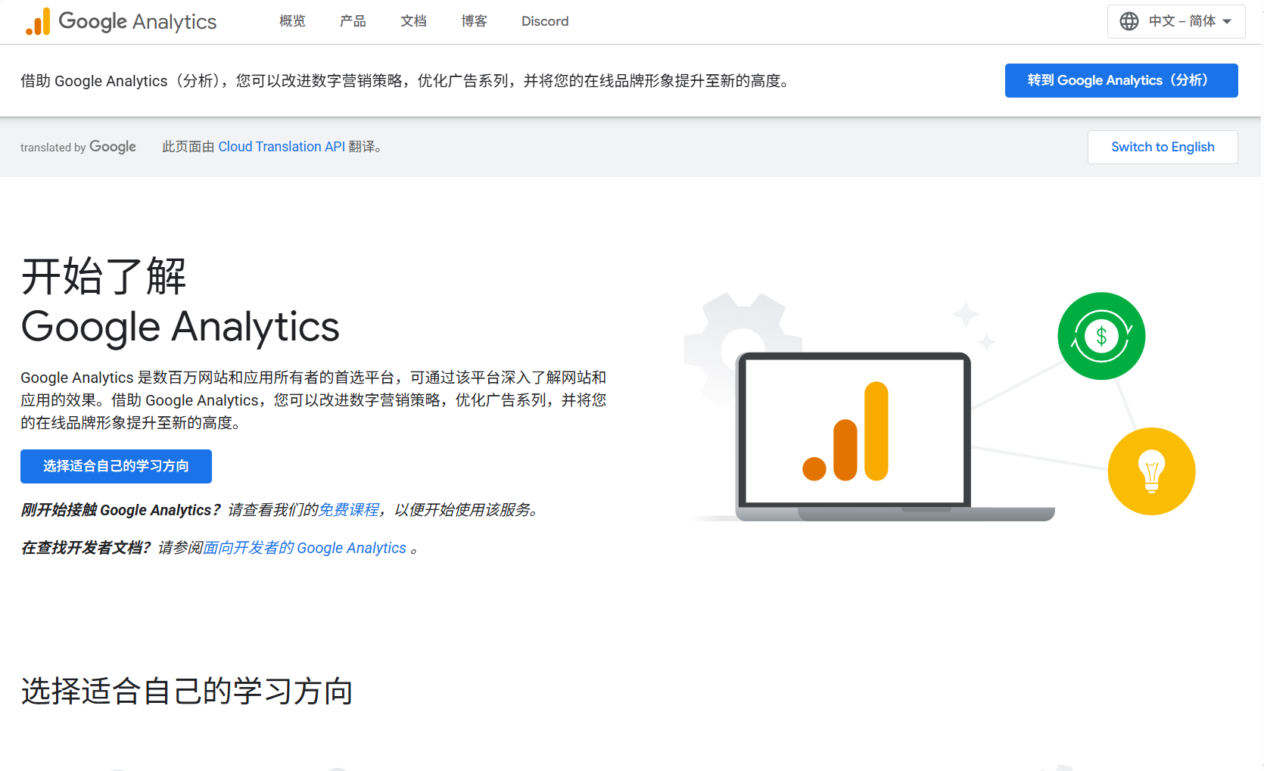Viewport: 1264px width, 771px height.
Task: Open the 中文 – 简体 language dropdown
Action: (1176, 21)
